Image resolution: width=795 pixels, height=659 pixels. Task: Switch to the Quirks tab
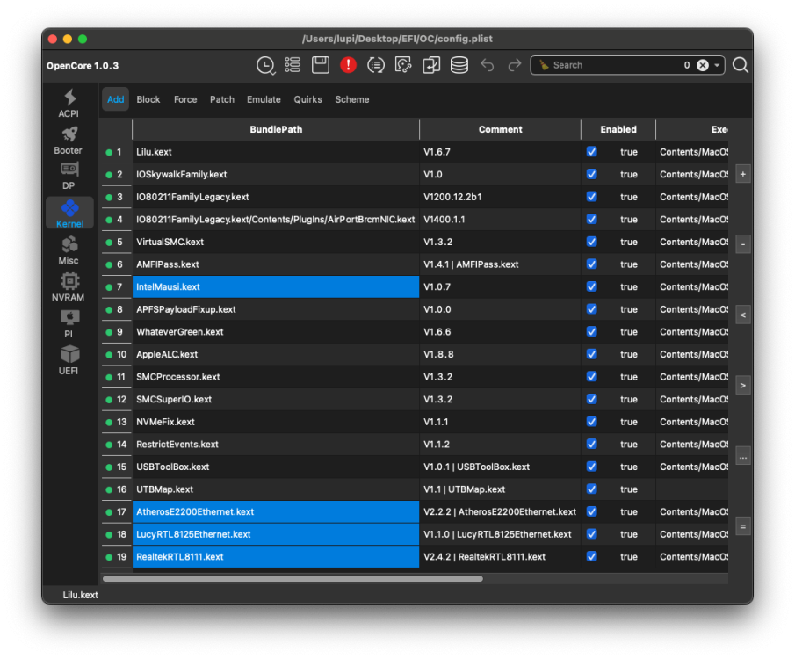(x=307, y=99)
